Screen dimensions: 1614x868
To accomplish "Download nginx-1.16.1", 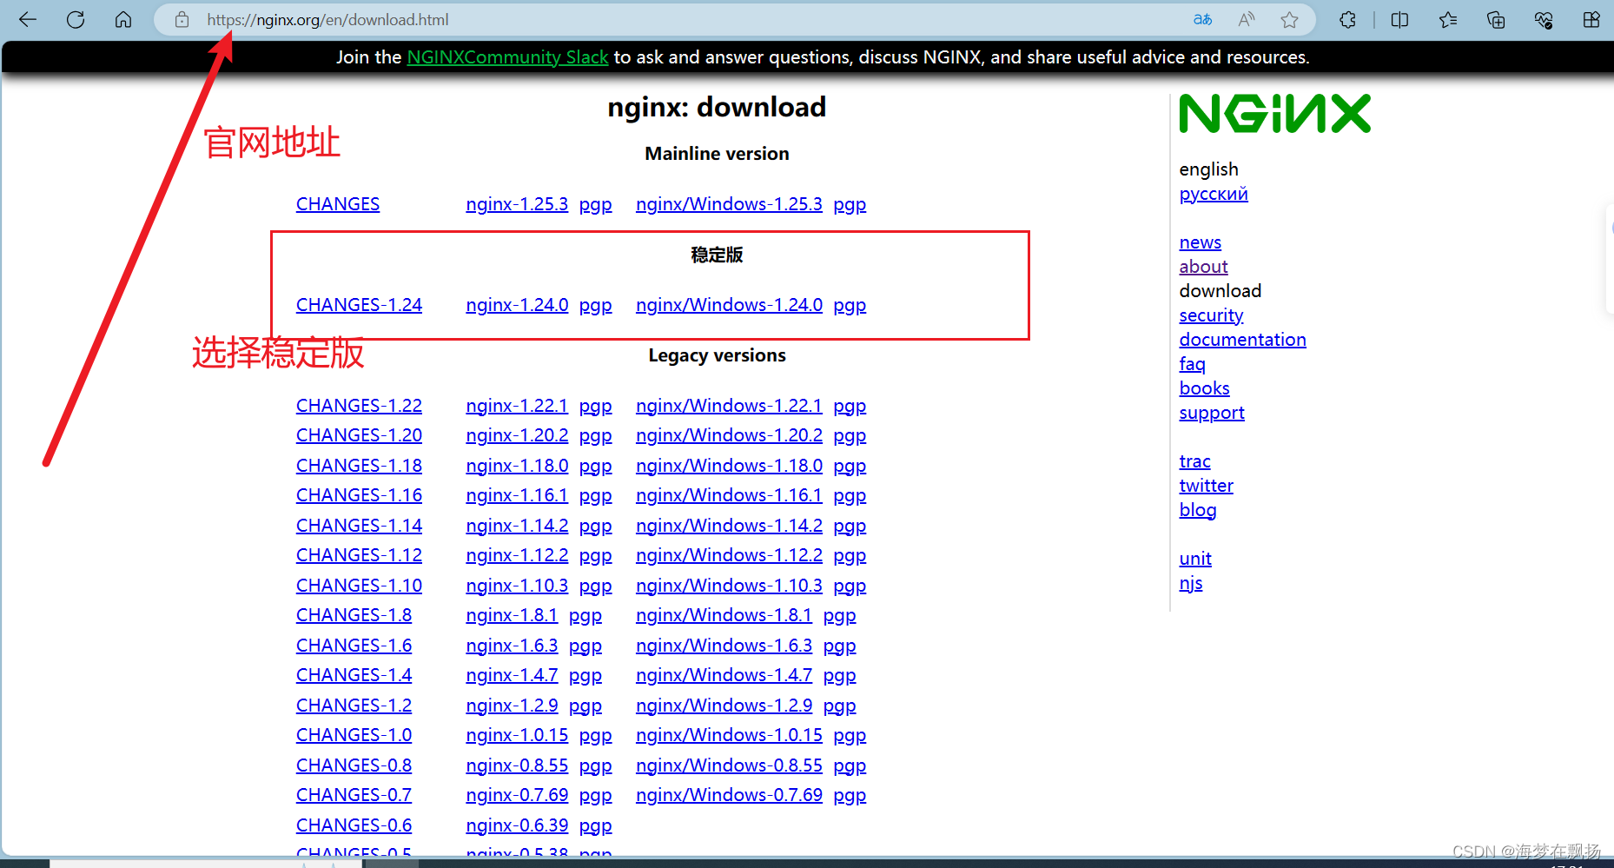I will [x=517, y=495].
